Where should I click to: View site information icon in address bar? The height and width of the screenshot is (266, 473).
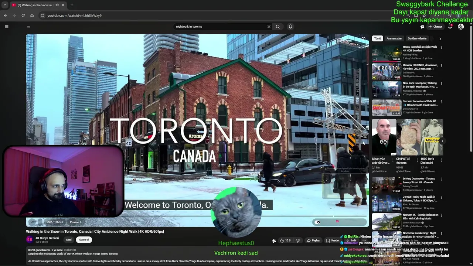click(42, 16)
